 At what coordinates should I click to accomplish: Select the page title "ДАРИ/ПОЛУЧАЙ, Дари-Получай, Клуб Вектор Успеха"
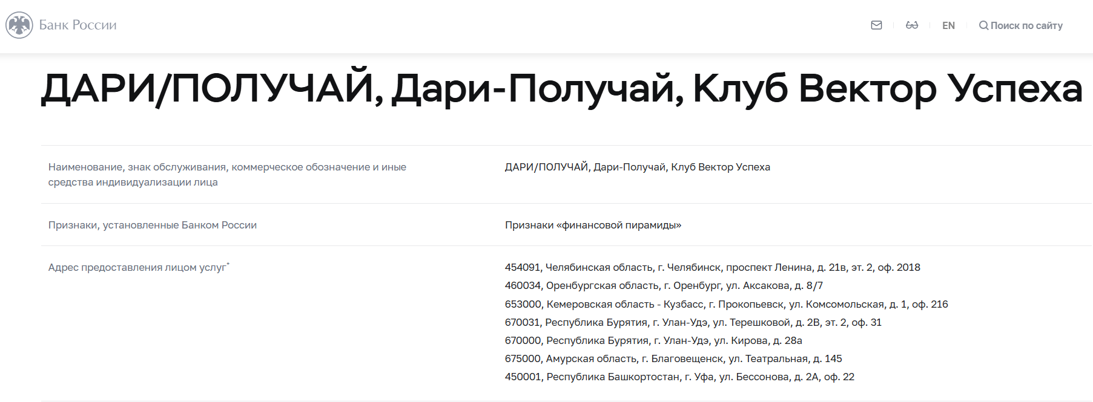(x=561, y=88)
